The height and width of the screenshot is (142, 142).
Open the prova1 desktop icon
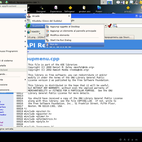[x=128, y=9]
